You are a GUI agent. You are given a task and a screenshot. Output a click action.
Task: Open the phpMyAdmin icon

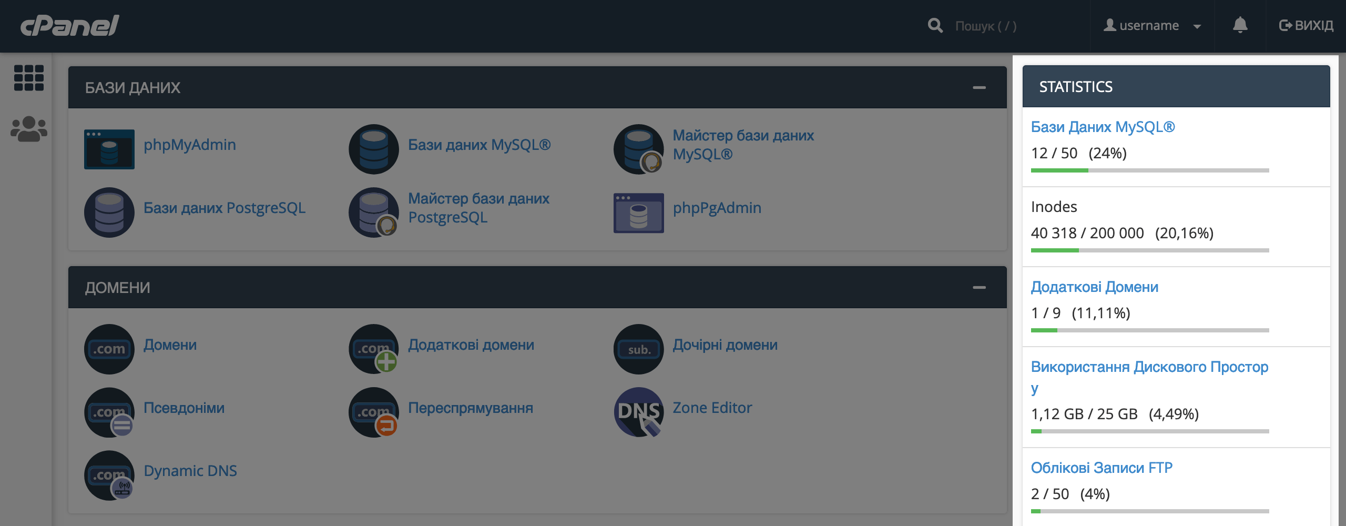pos(109,149)
